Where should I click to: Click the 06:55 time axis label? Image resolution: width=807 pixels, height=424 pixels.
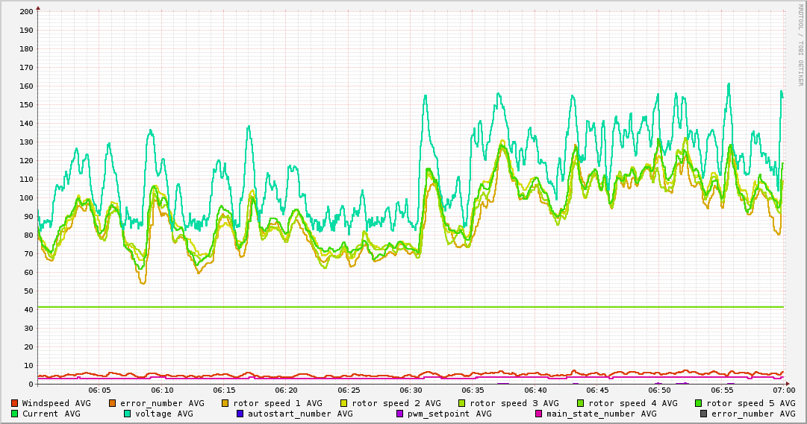[x=722, y=390]
